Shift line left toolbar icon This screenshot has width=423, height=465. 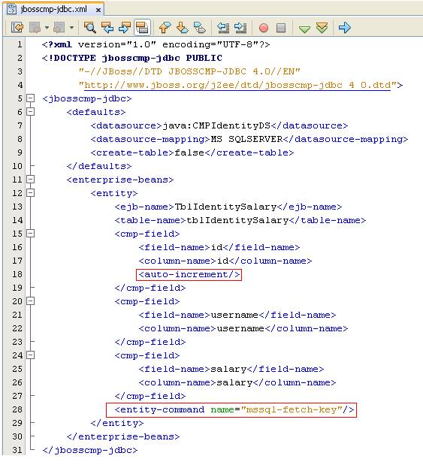point(223,28)
